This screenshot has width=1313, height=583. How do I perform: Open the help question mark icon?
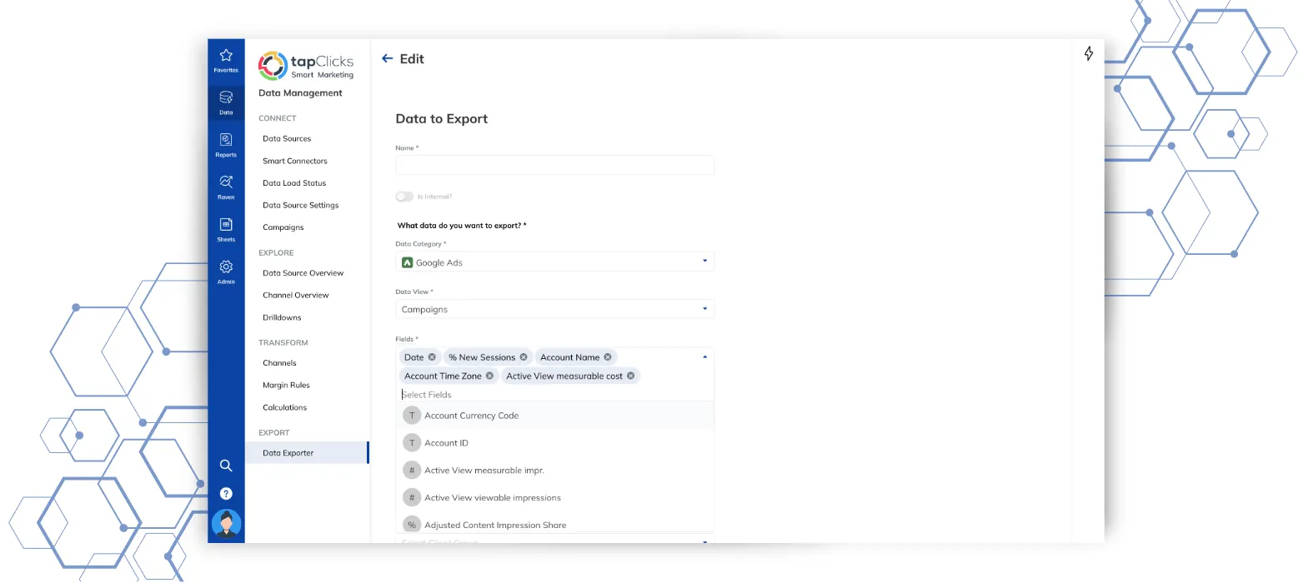point(226,494)
